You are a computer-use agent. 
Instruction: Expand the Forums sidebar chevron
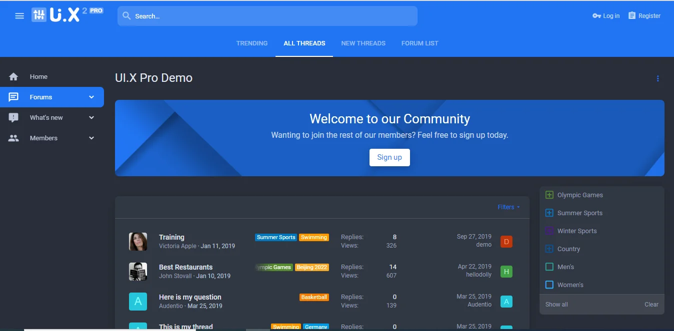91,97
